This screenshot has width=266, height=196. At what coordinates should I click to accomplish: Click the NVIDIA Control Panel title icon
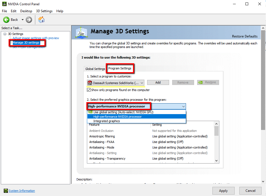(3, 4)
